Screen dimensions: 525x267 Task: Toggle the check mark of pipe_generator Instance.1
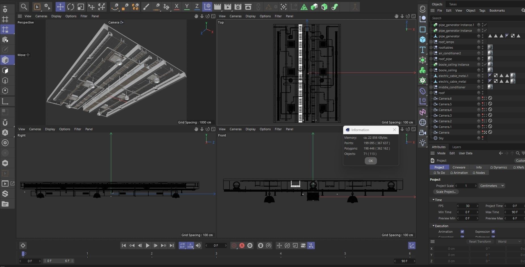coord(485,25)
